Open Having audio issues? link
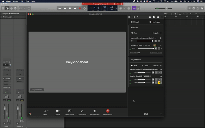The height and width of the screenshot is (128, 205). (156, 53)
